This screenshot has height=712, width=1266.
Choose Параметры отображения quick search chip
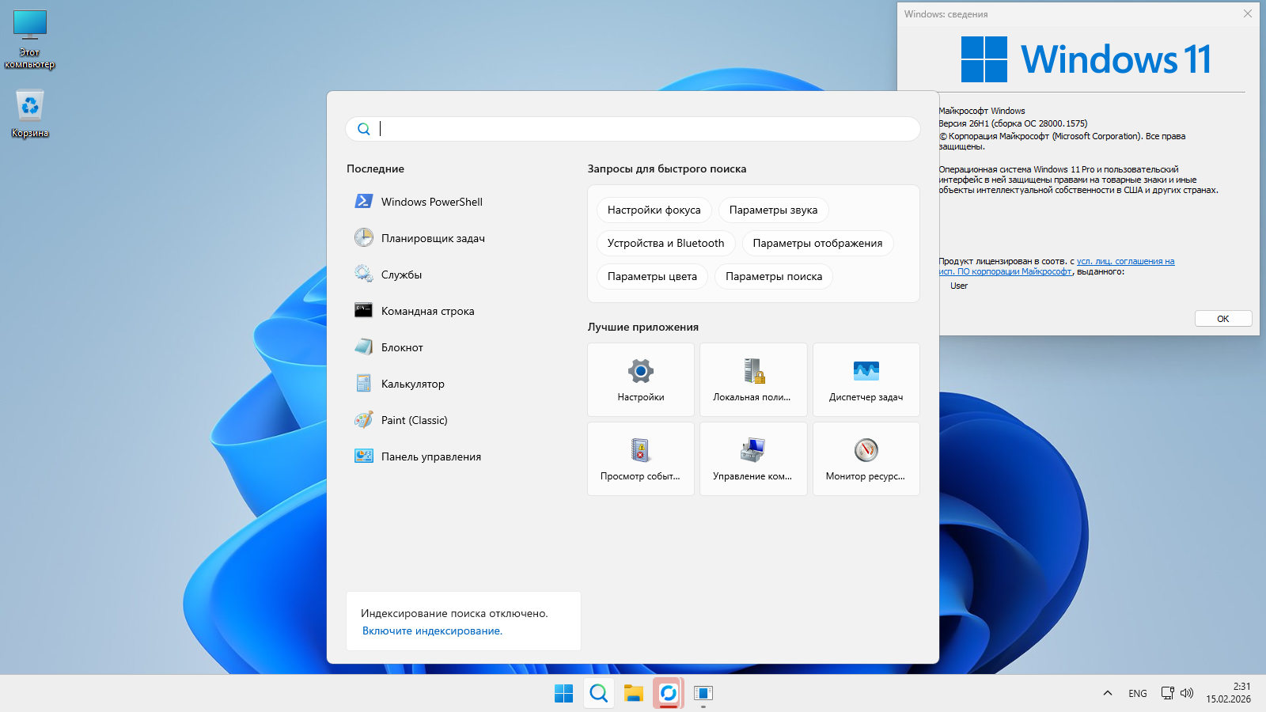[817, 243]
